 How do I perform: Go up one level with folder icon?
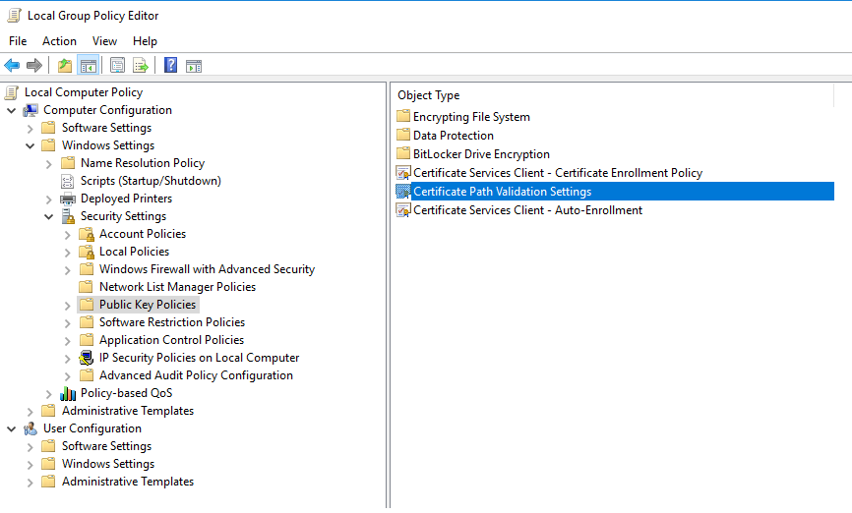pos(65,66)
